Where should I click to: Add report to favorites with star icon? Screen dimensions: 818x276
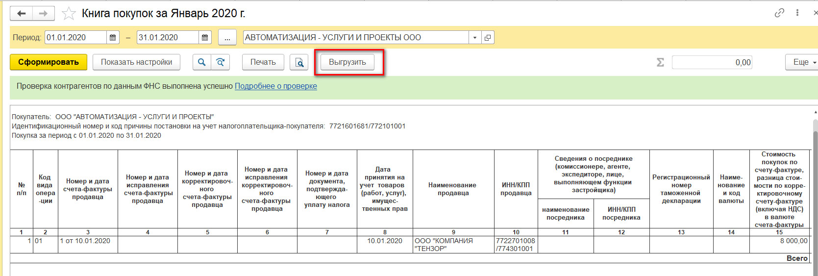point(69,14)
